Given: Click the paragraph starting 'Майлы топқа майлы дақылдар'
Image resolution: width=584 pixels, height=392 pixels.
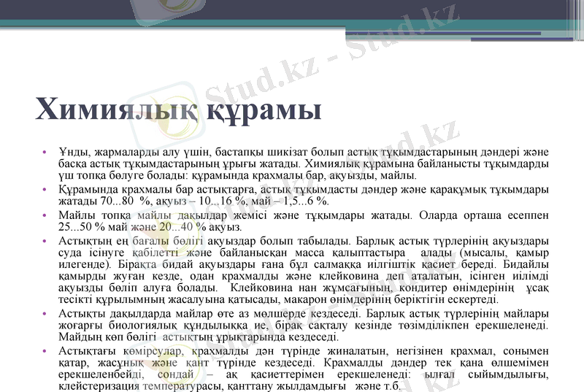Looking at the screenshot, I should [x=304, y=220].
